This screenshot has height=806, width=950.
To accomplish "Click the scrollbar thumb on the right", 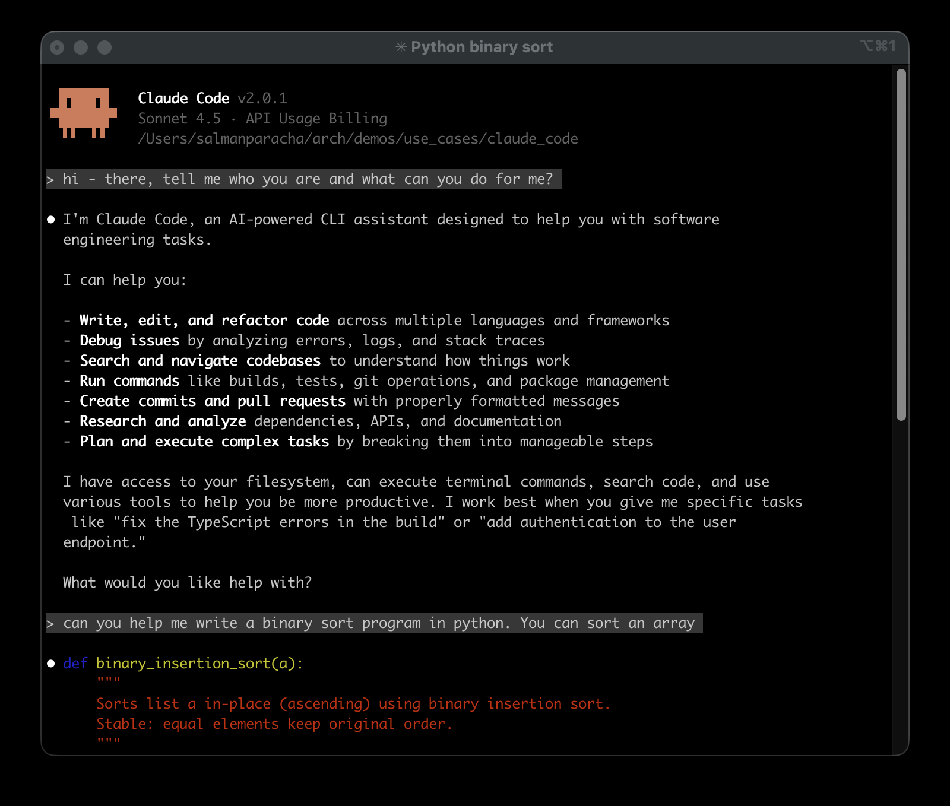I will tap(901, 245).
